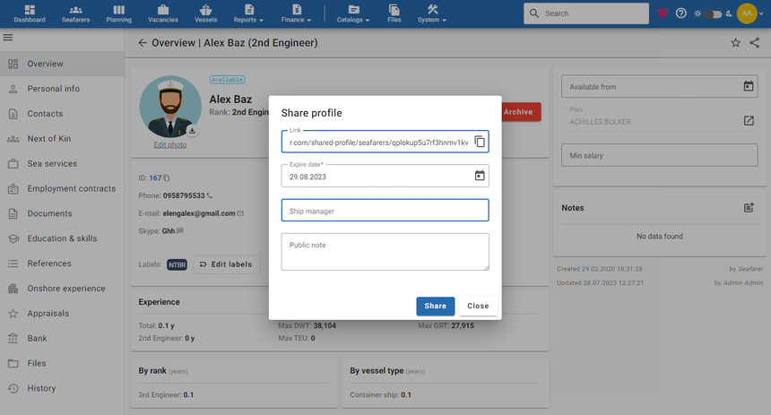The image size is (771, 415).
Task: Open the Vessels page
Action: (205, 13)
